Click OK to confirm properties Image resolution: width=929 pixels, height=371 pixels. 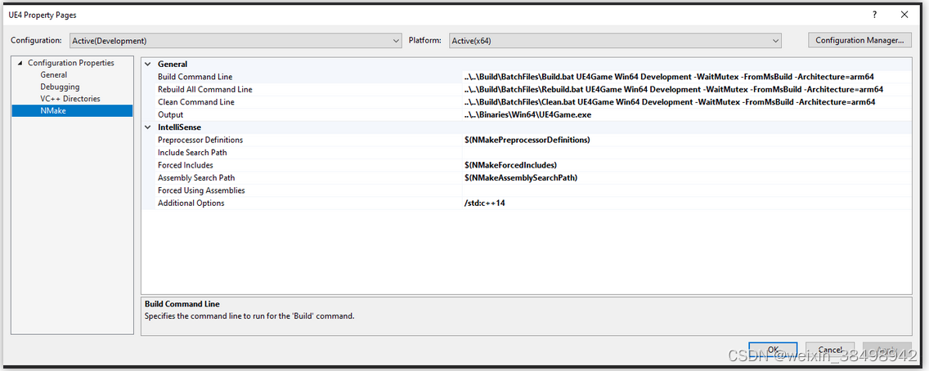point(773,350)
